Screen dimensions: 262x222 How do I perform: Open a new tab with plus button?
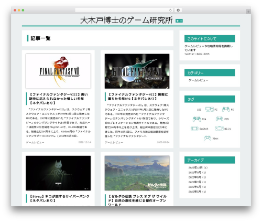click(x=248, y=12)
